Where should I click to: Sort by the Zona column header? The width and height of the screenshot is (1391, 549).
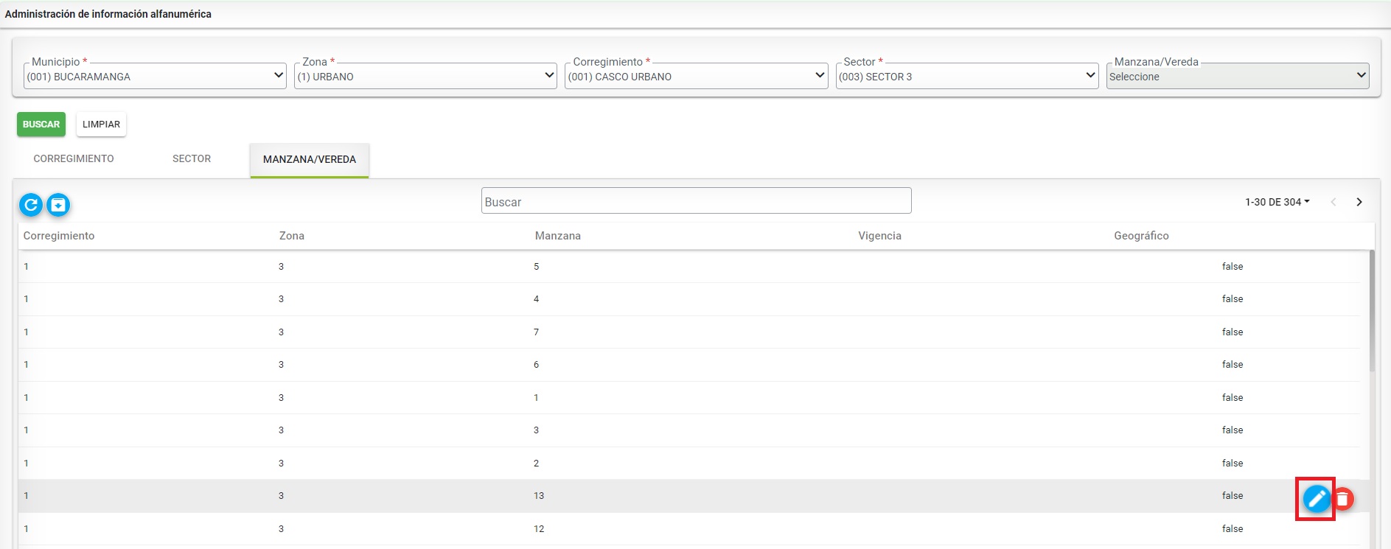point(292,236)
